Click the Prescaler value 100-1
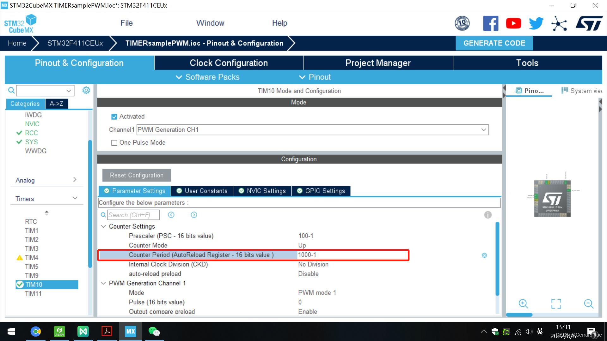Screen dimensions: 607x341 pyautogui.click(x=306, y=236)
